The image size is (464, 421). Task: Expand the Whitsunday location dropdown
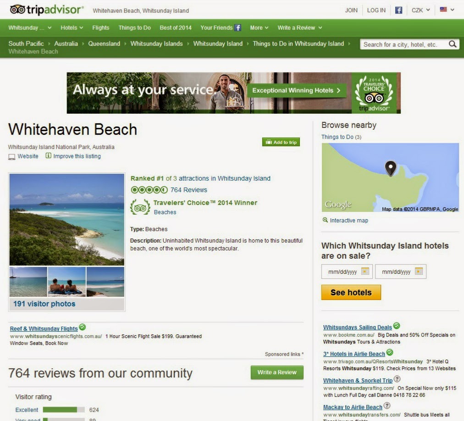(30, 28)
